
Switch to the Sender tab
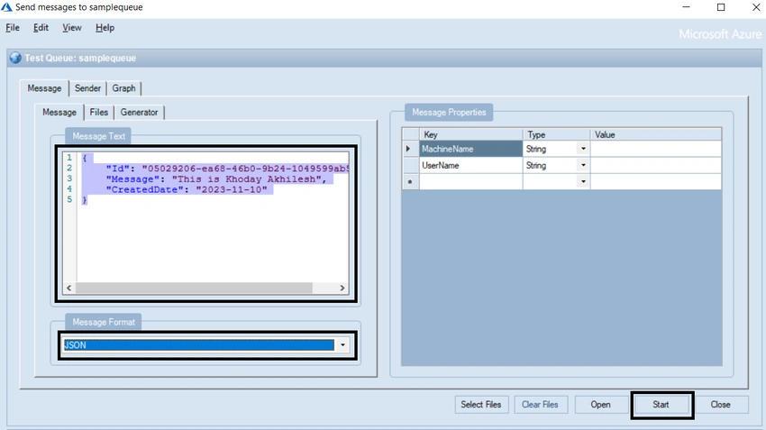click(87, 88)
